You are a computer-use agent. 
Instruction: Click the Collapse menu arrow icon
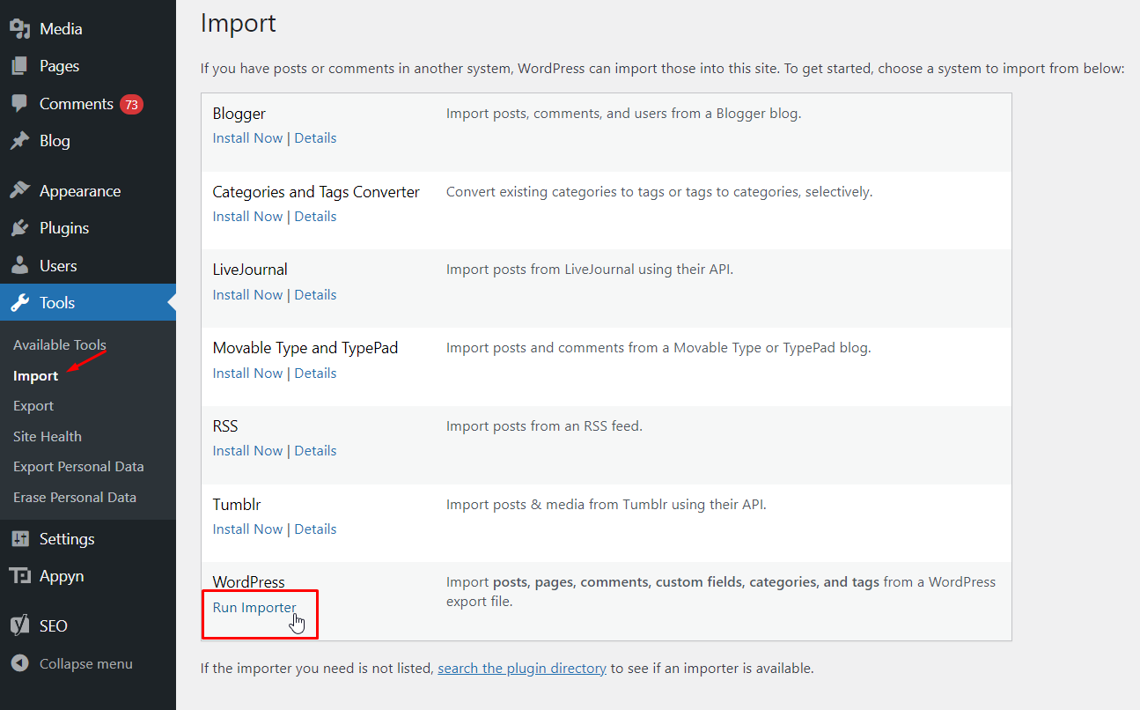[19, 664]
